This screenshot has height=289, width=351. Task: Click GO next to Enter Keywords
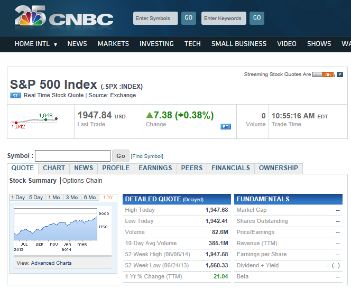(257, 18)
